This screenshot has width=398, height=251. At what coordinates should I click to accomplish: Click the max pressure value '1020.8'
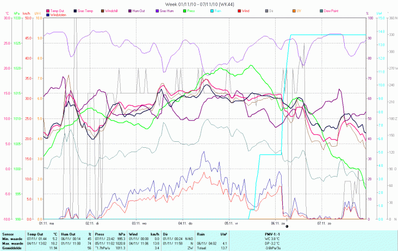(x=120, y=243)
